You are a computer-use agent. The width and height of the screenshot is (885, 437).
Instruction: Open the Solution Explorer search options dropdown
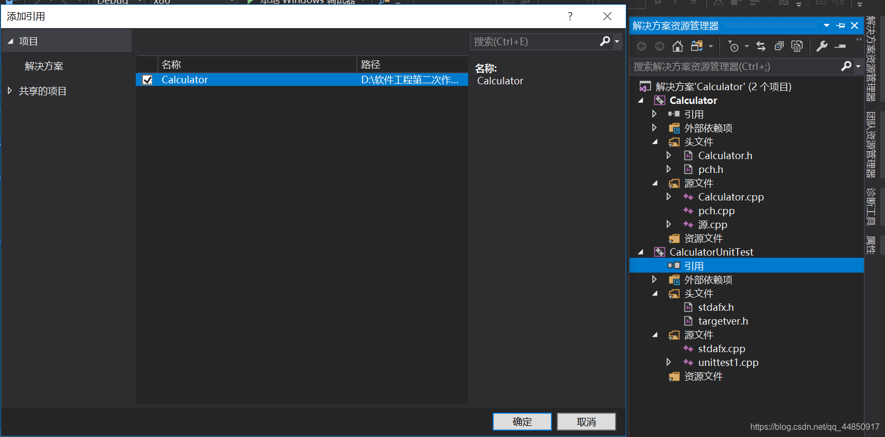(858, 66)
